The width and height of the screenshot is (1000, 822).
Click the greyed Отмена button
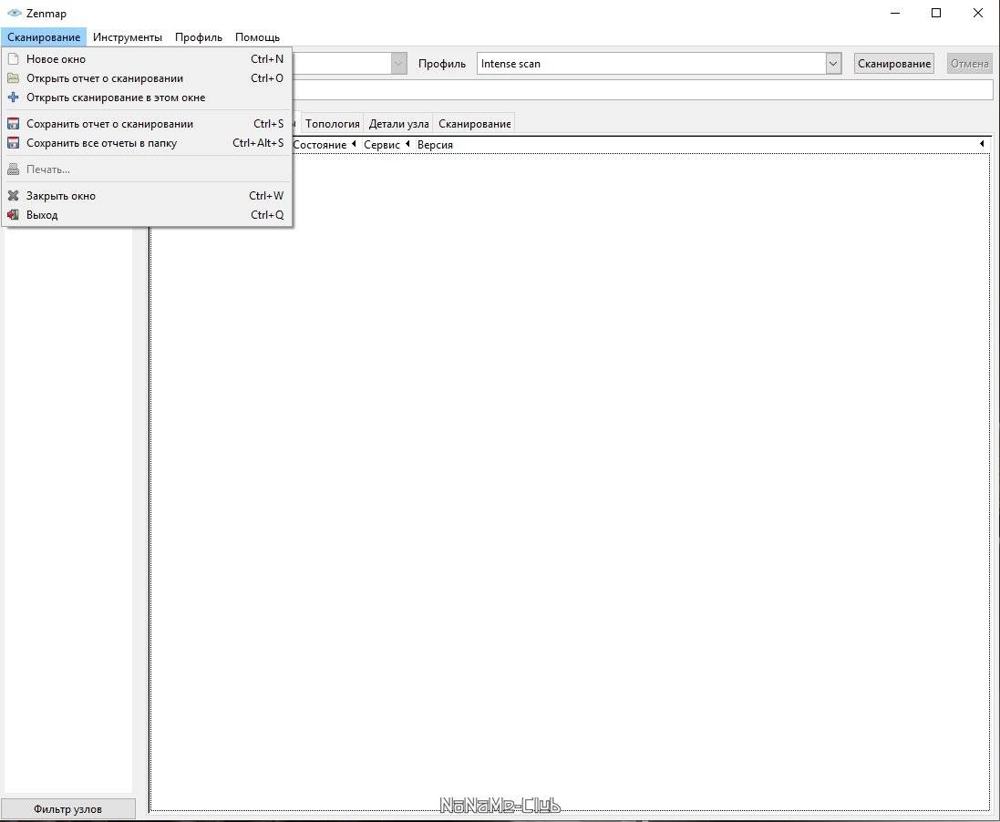969,64
